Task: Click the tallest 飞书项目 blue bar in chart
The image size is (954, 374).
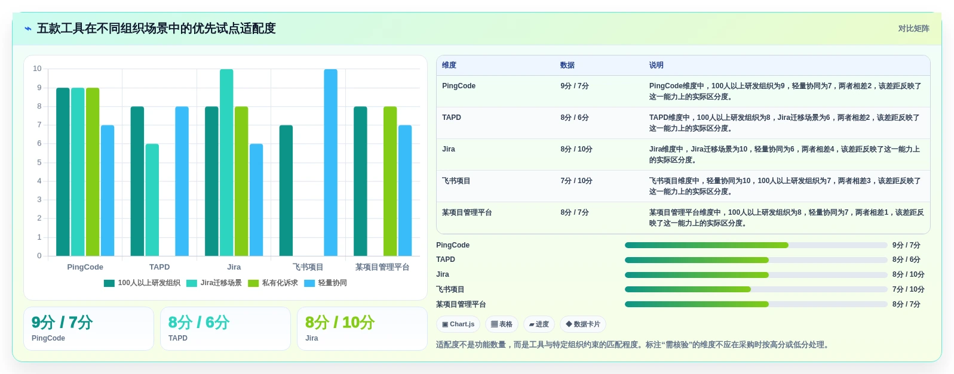Action: pos(331,163)
